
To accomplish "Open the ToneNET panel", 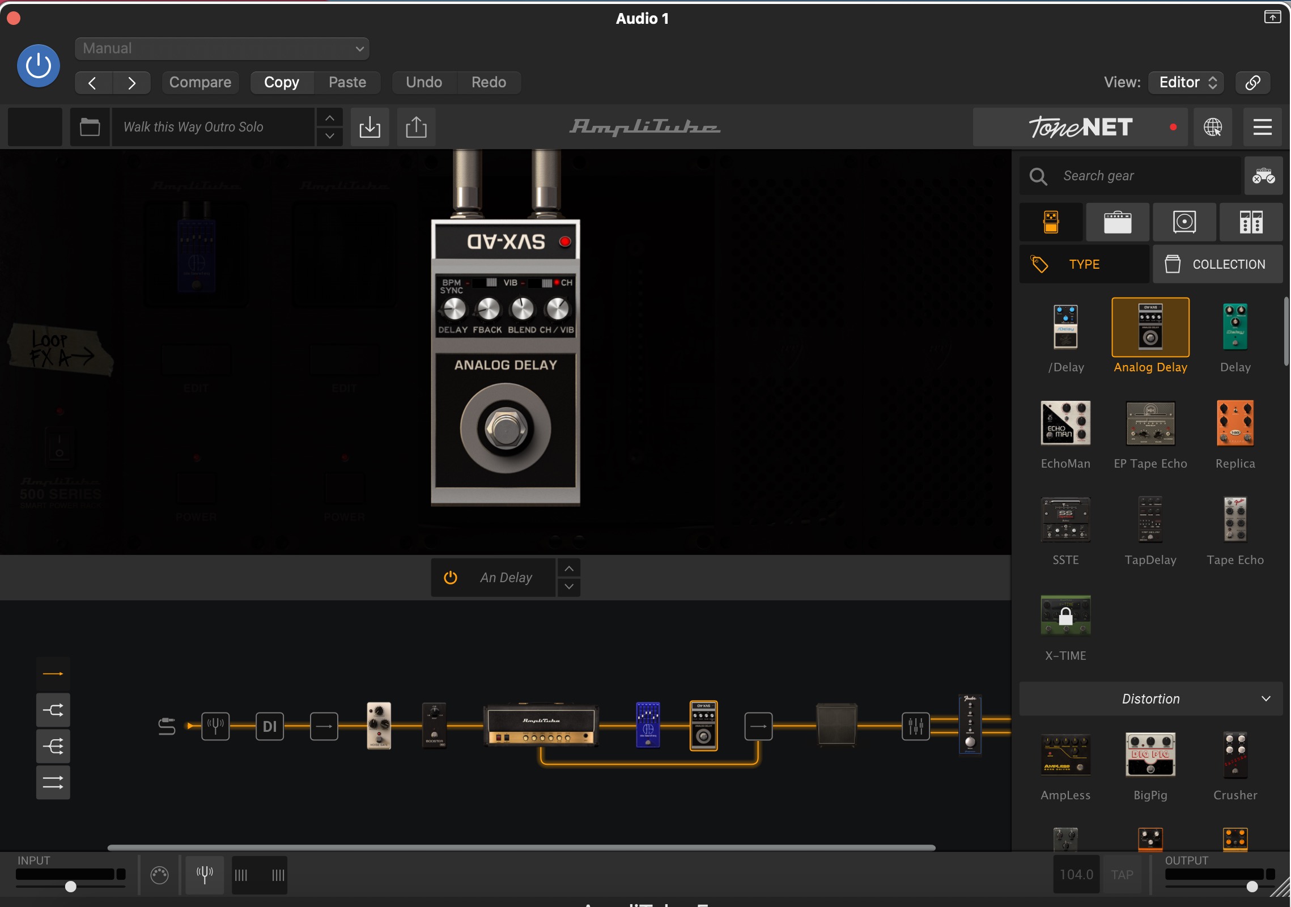I will [1081, 127].
